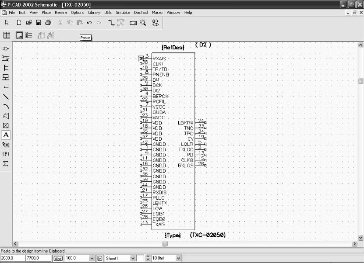
Task: Click the Y coordinate field 7700.0
Action: point(38,258)
